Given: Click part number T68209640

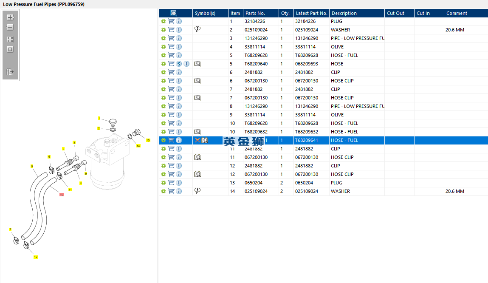Looking at the screenshot, I should [256, 64].
